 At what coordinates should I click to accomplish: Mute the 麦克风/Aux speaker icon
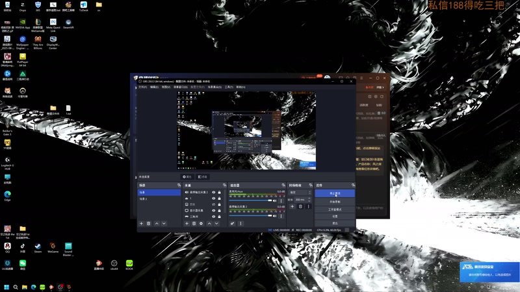(x=275, y=201)
